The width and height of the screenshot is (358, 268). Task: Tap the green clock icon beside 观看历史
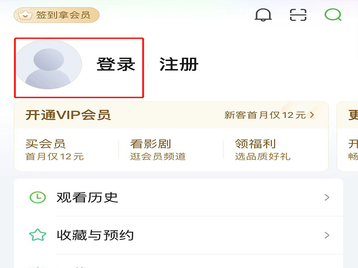38,197
